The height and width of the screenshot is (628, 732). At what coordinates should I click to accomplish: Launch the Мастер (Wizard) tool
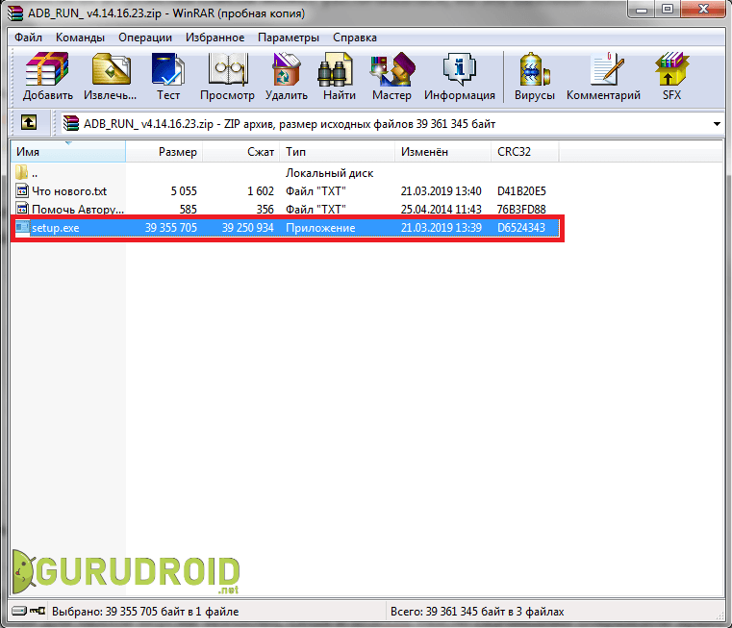(x=392, y=69)
